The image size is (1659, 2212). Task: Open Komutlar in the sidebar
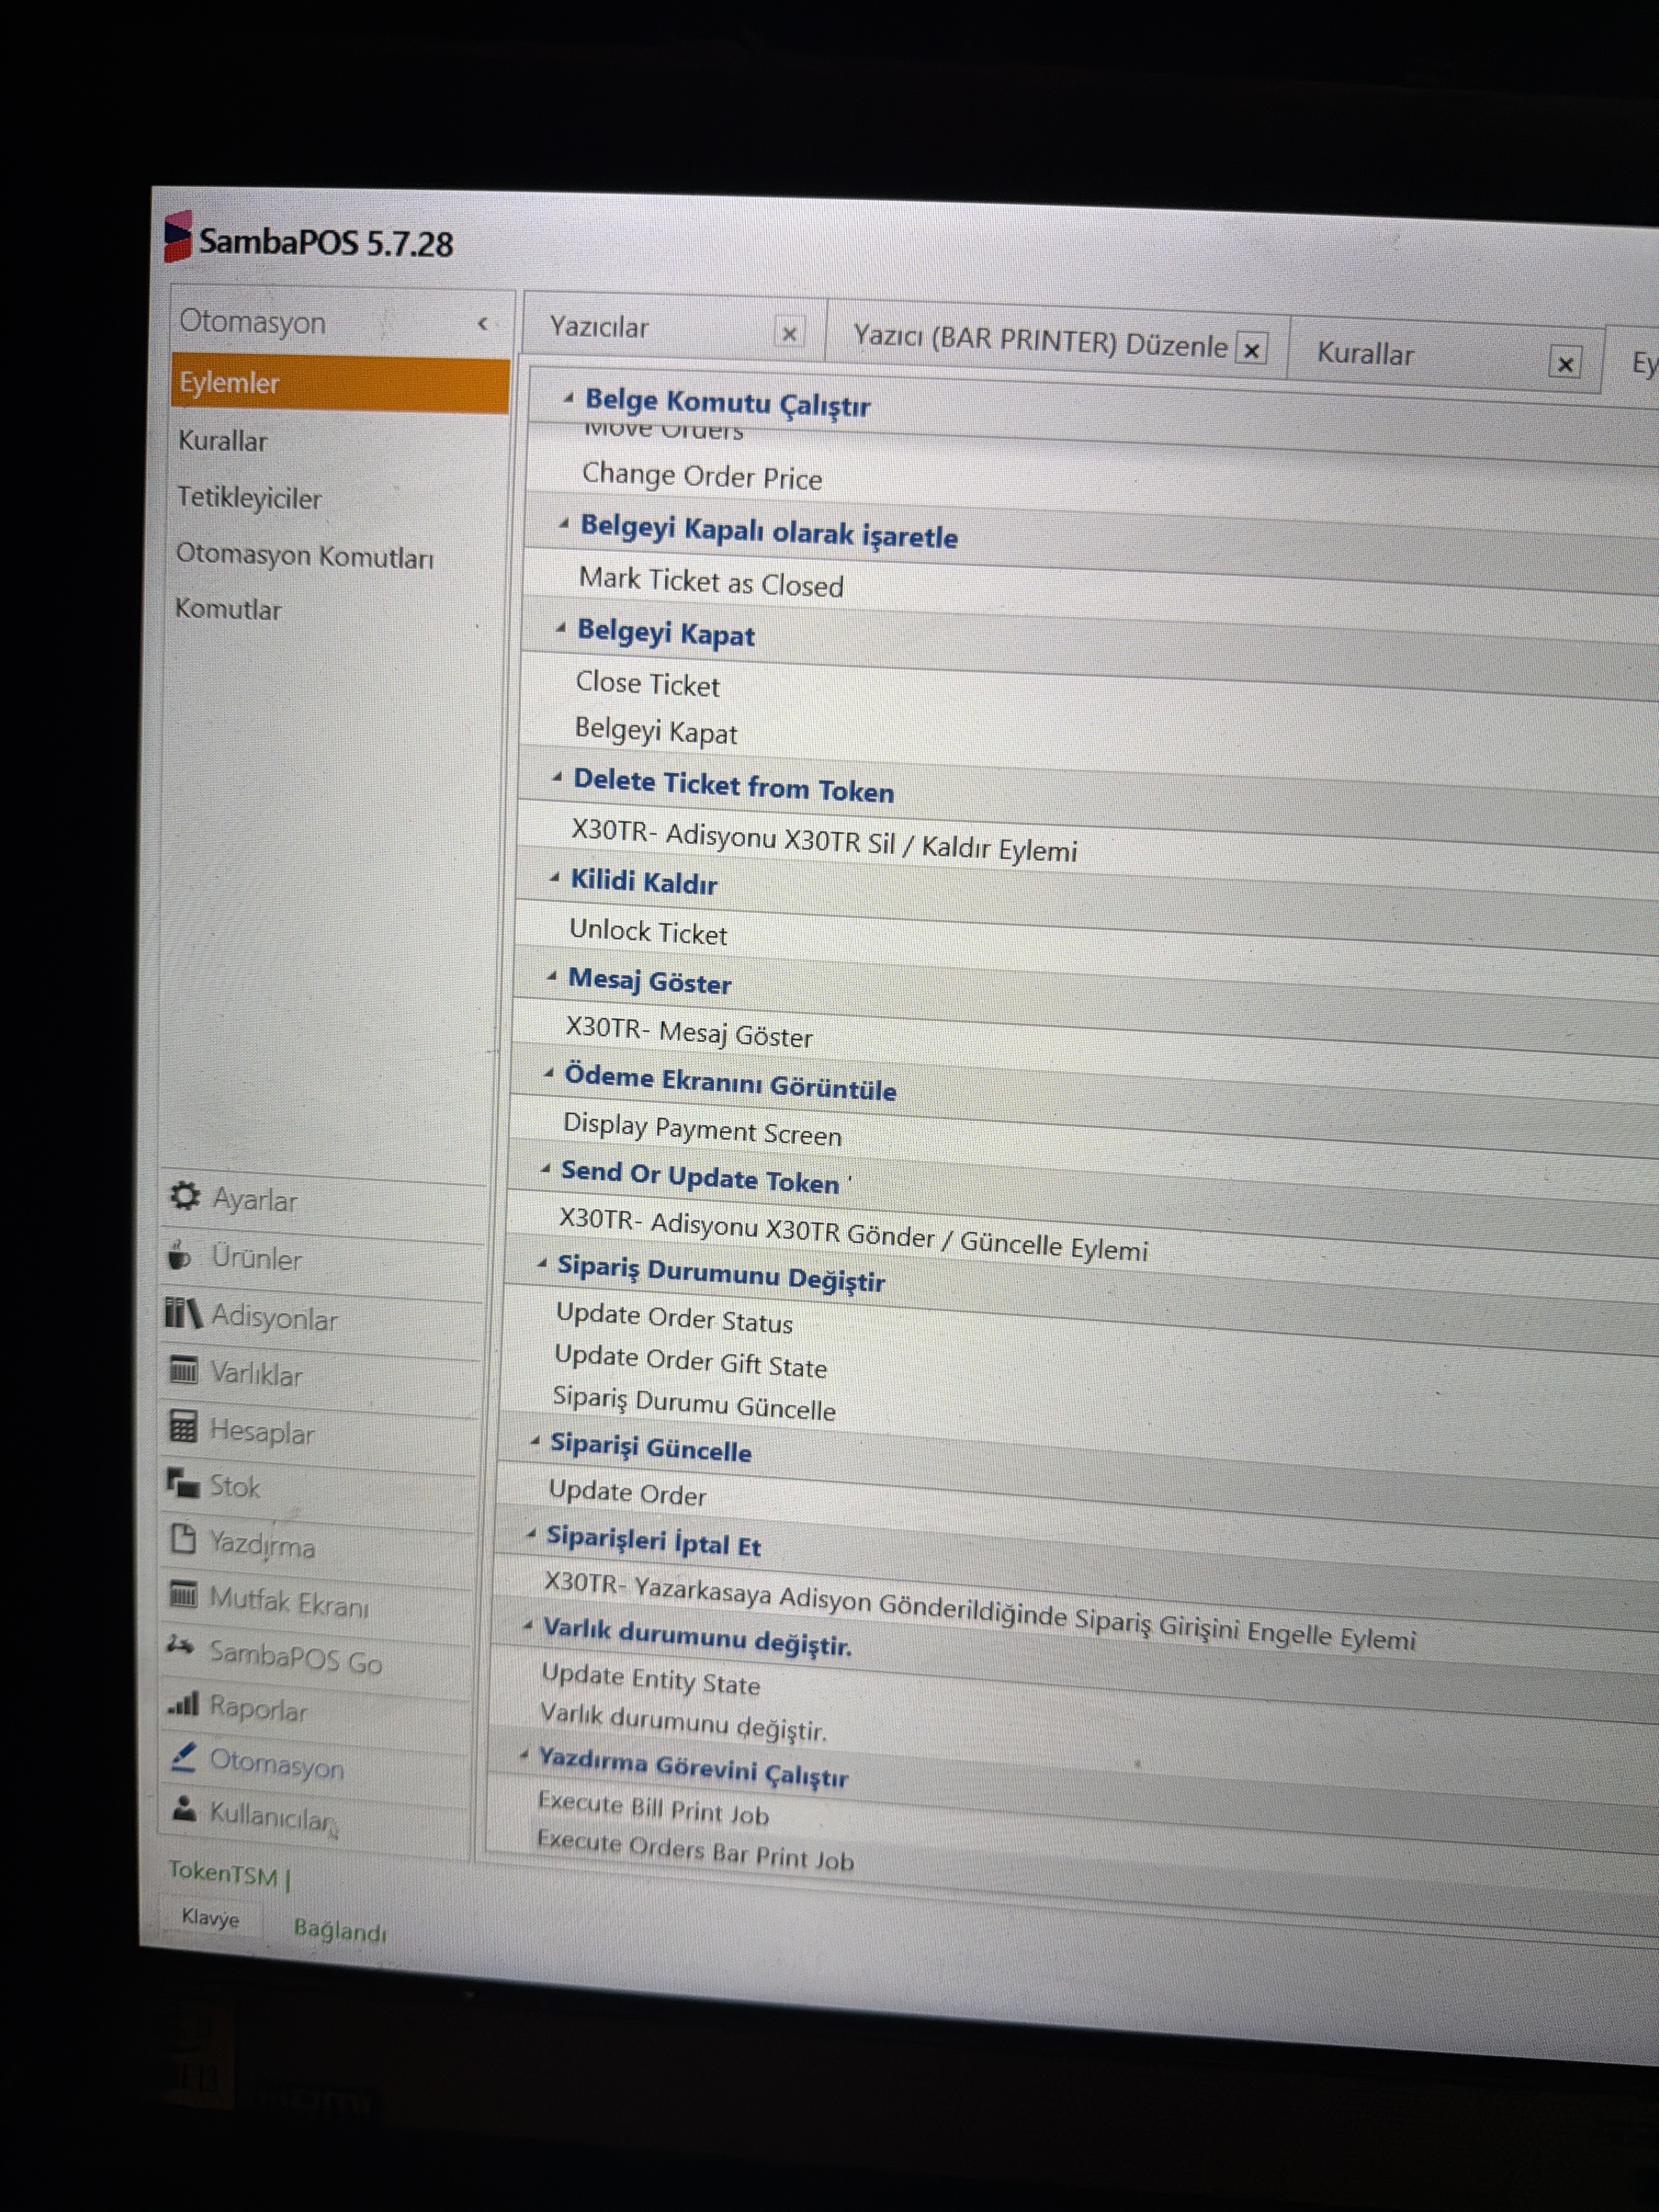228,609
